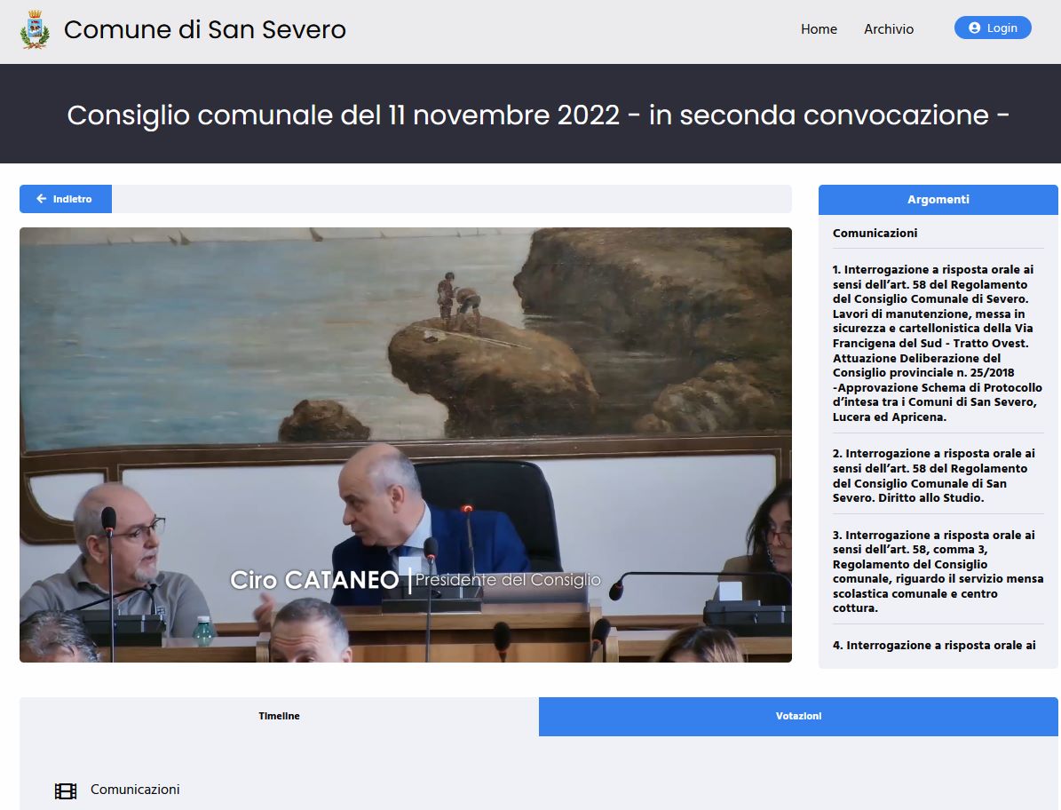Viewport: 1061px width, 810px height.
Task: Open the Comunicazioni topic in Argomenti
Action: (875, 233)
